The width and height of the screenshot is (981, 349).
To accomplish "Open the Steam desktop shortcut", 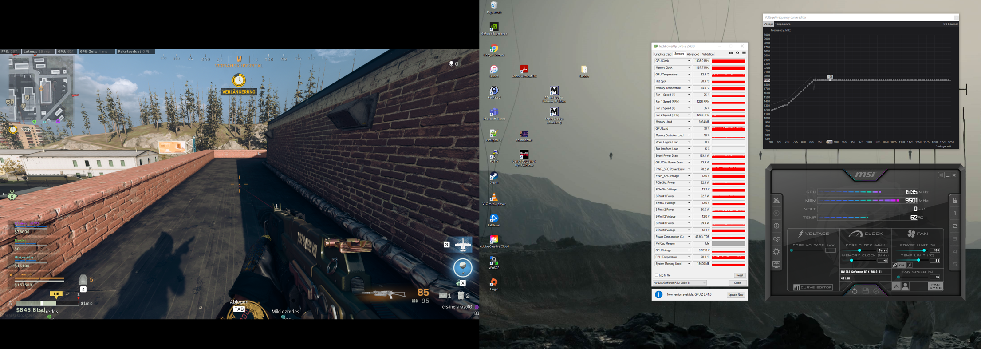I will (x=494, y=178).
